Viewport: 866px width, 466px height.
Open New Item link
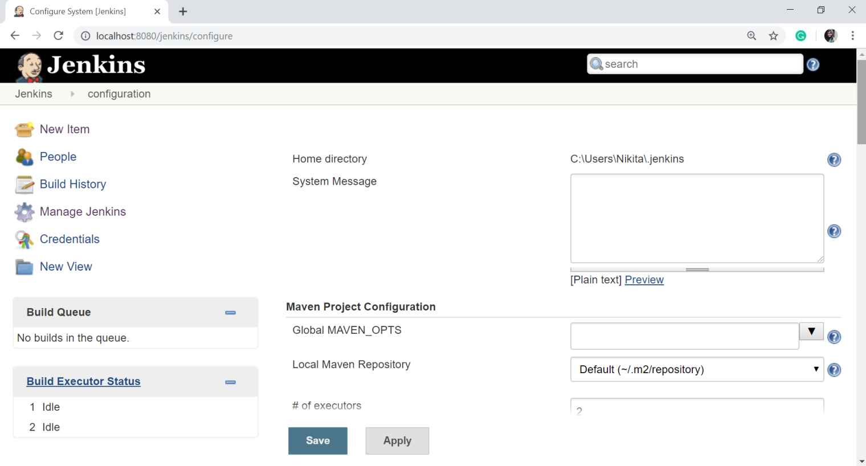[x=64, y=129]
